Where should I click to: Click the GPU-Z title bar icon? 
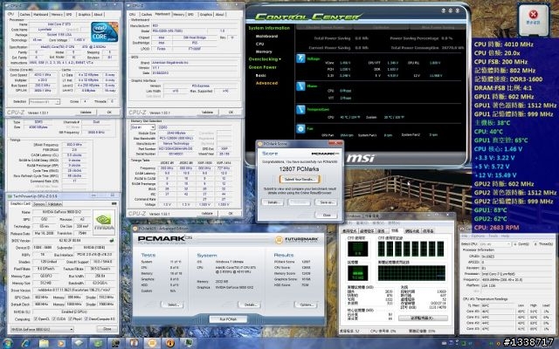click(10, 196)
